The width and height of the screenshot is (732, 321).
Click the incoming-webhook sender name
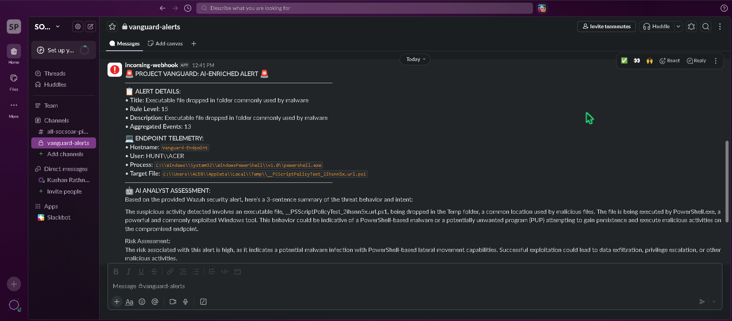pyautogui.click(x=151, y=65)
